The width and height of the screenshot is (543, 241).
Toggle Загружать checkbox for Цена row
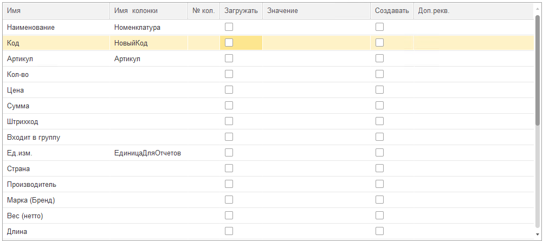tap(229, 90)
